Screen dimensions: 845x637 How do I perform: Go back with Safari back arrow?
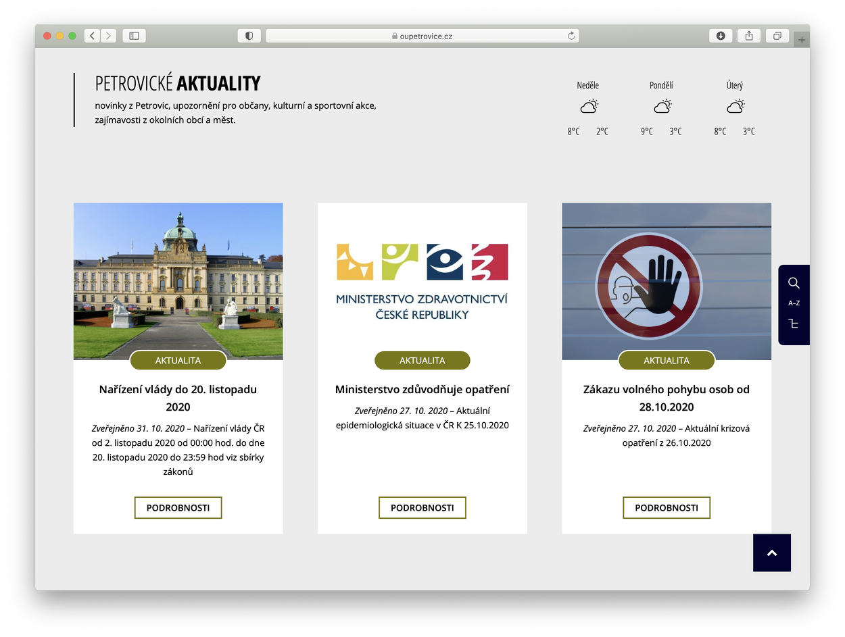tap(93, 36)
